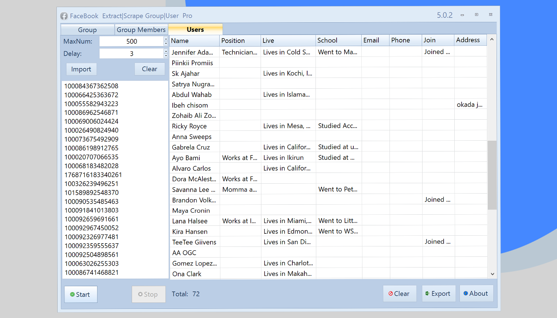This screenshot has height=318, width=557.
Task: Click the Facebook logo in the title bar
Action: coord(64,16)
